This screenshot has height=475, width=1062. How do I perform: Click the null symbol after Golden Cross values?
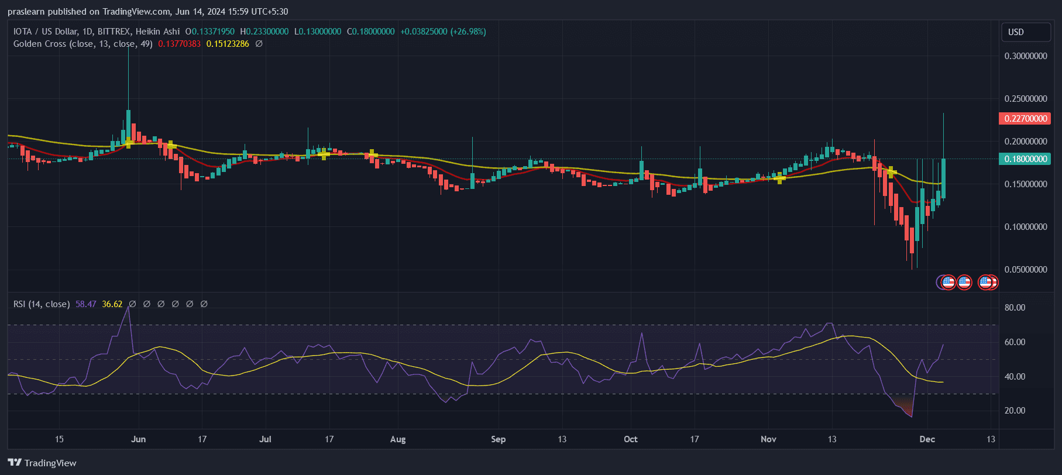pos(259,44)
